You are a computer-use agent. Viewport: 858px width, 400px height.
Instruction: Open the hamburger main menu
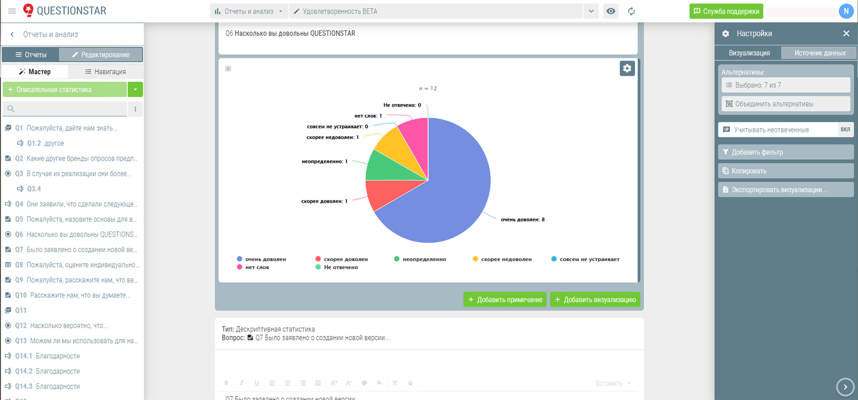[12, 11]
